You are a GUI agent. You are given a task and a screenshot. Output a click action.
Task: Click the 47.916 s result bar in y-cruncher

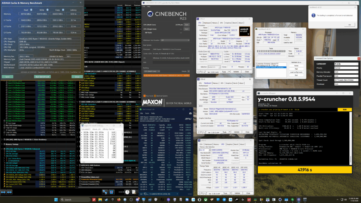[x=305, y=170]
